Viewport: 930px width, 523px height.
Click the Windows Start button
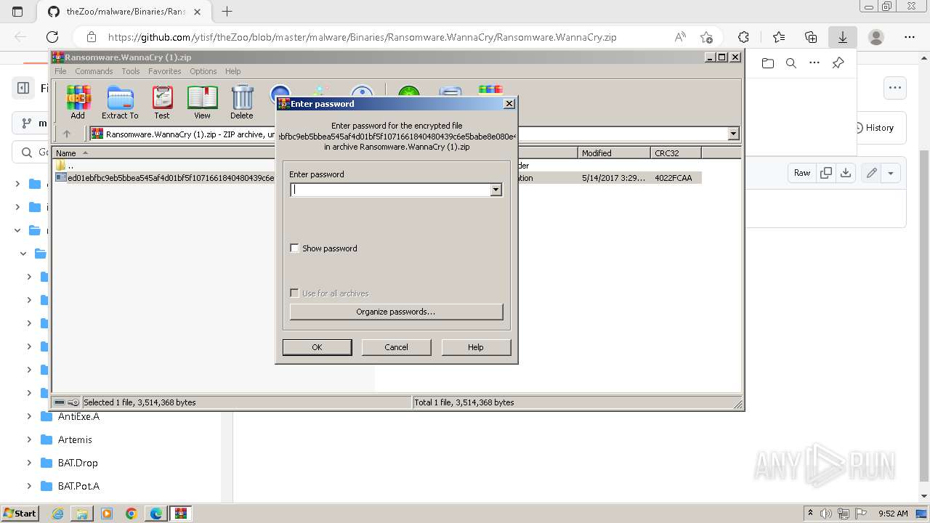[20, 514]
